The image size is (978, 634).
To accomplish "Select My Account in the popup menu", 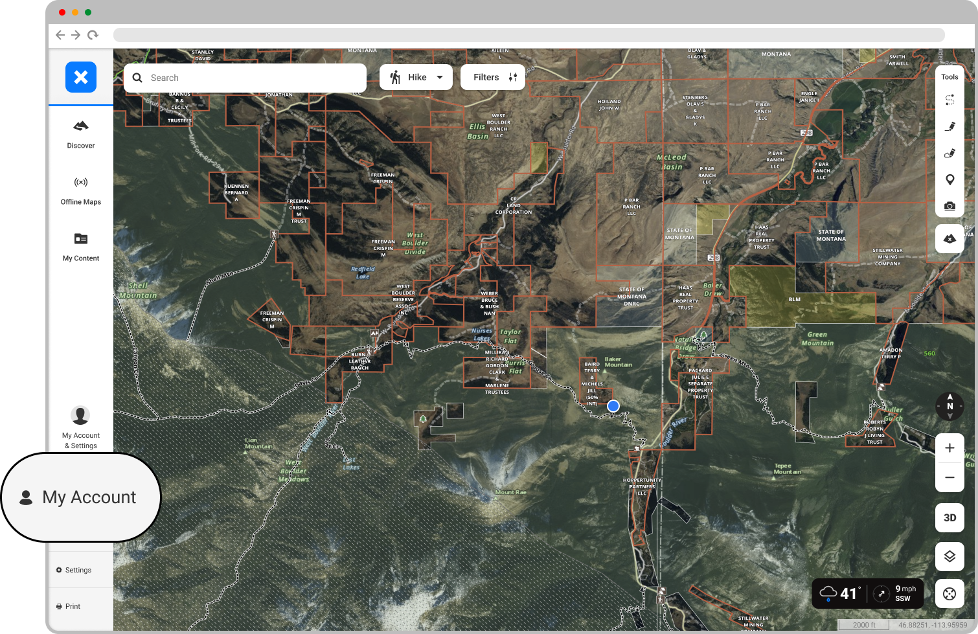I will 81,497.
